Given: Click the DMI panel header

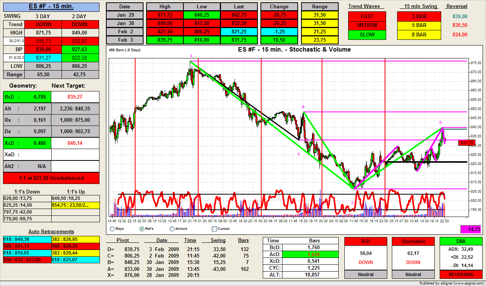Looking at the screenshot, I should (461, 241).
